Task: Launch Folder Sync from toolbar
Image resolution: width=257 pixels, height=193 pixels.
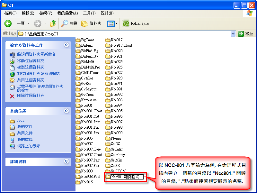Action: click(x=136, y=23)
